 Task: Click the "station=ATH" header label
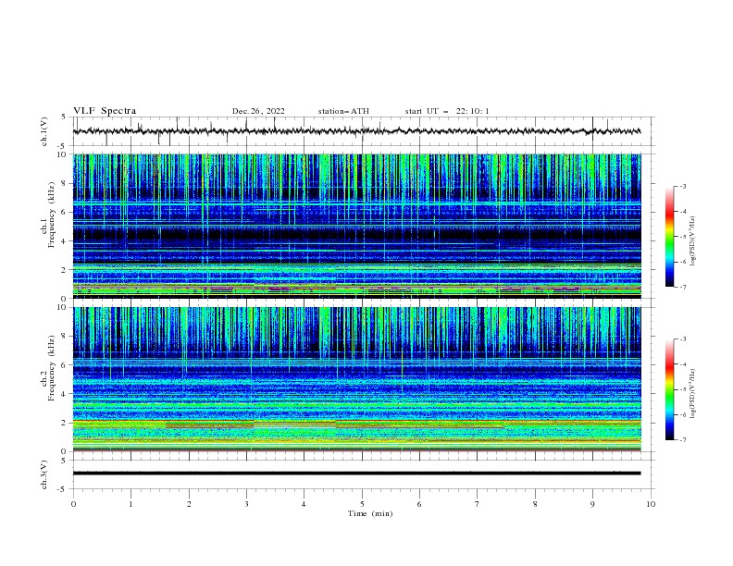pyautogui.click(x=343, y=111)
